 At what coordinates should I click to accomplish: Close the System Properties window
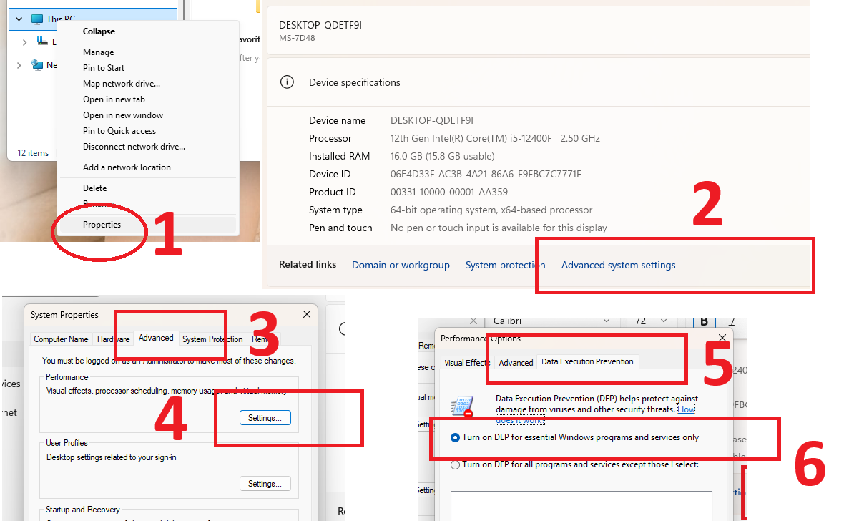pos(307,314)
